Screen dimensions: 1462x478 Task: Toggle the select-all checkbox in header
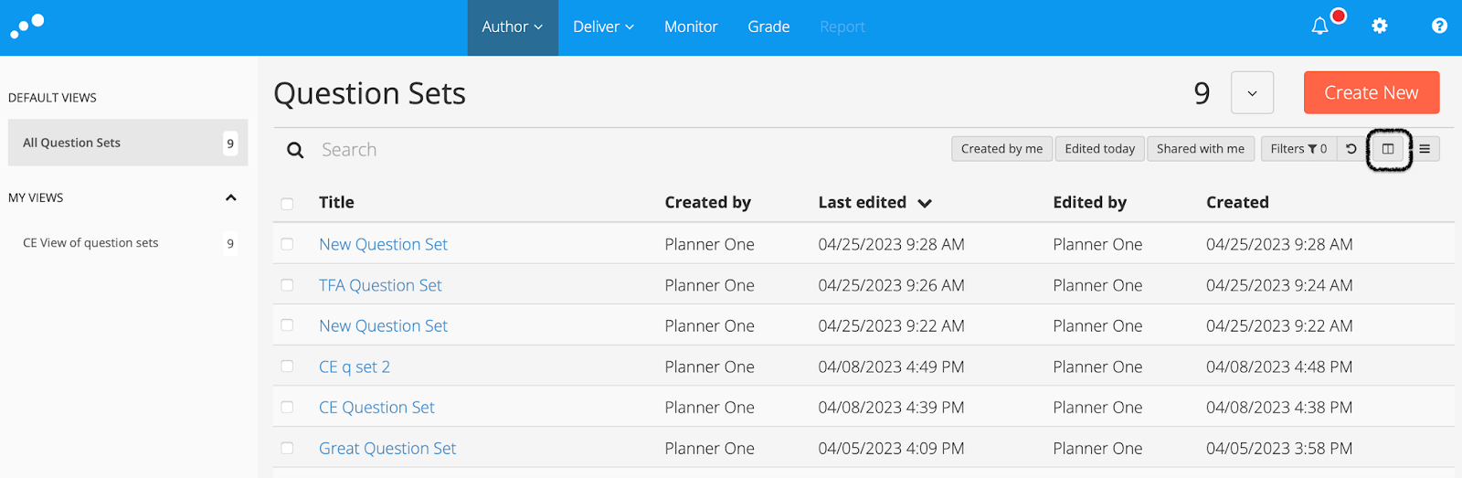point(288,204)
